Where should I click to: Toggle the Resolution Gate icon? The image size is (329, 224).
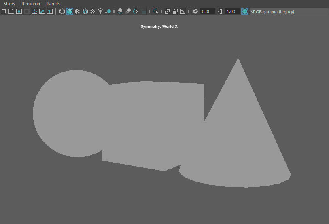point(19,11)
